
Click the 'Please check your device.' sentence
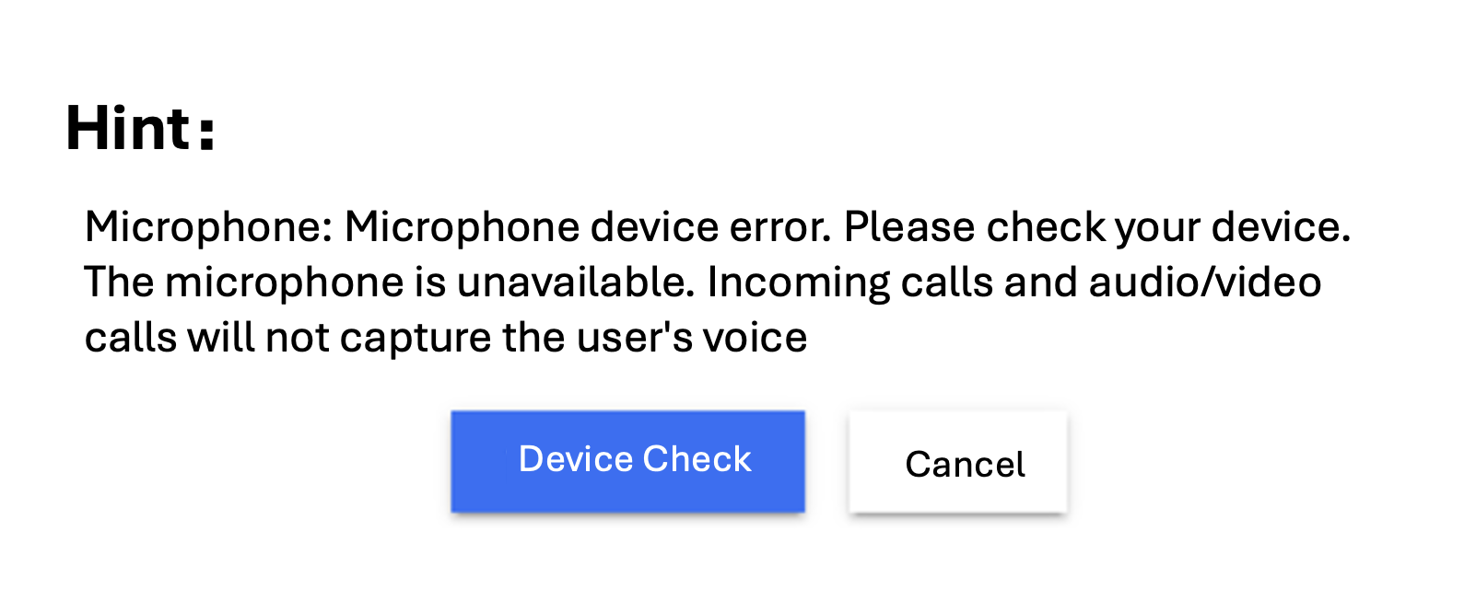(x=1096, y=227)
